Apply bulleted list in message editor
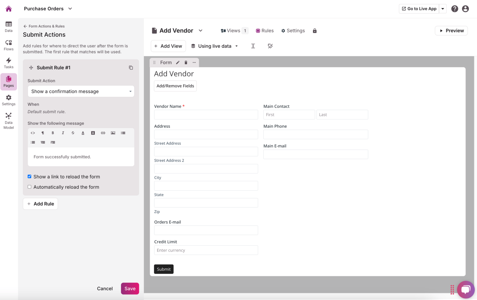 click(123, 133)
